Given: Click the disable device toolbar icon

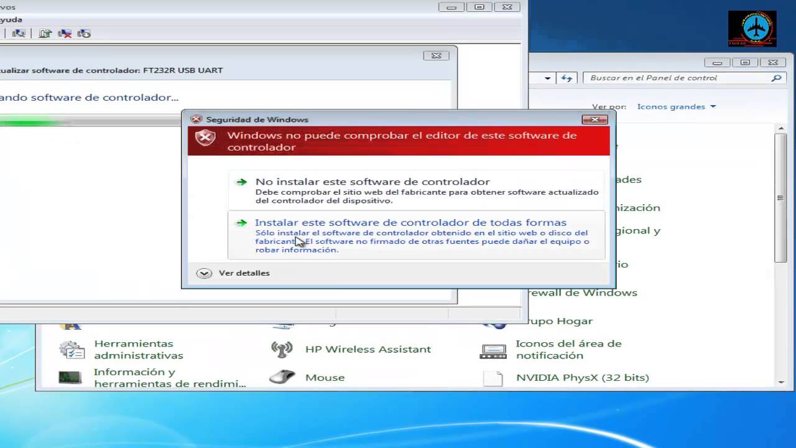Looking at the screenshot, I should (x=83, y=34).
